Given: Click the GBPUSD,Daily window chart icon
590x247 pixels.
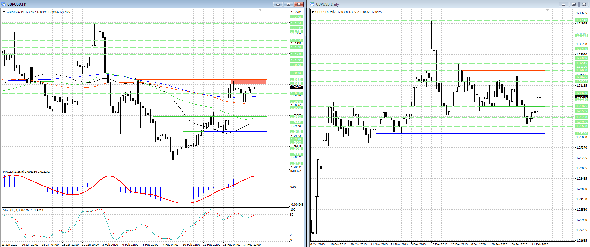Looking at the screenshot, I should [x=312, y=4].
